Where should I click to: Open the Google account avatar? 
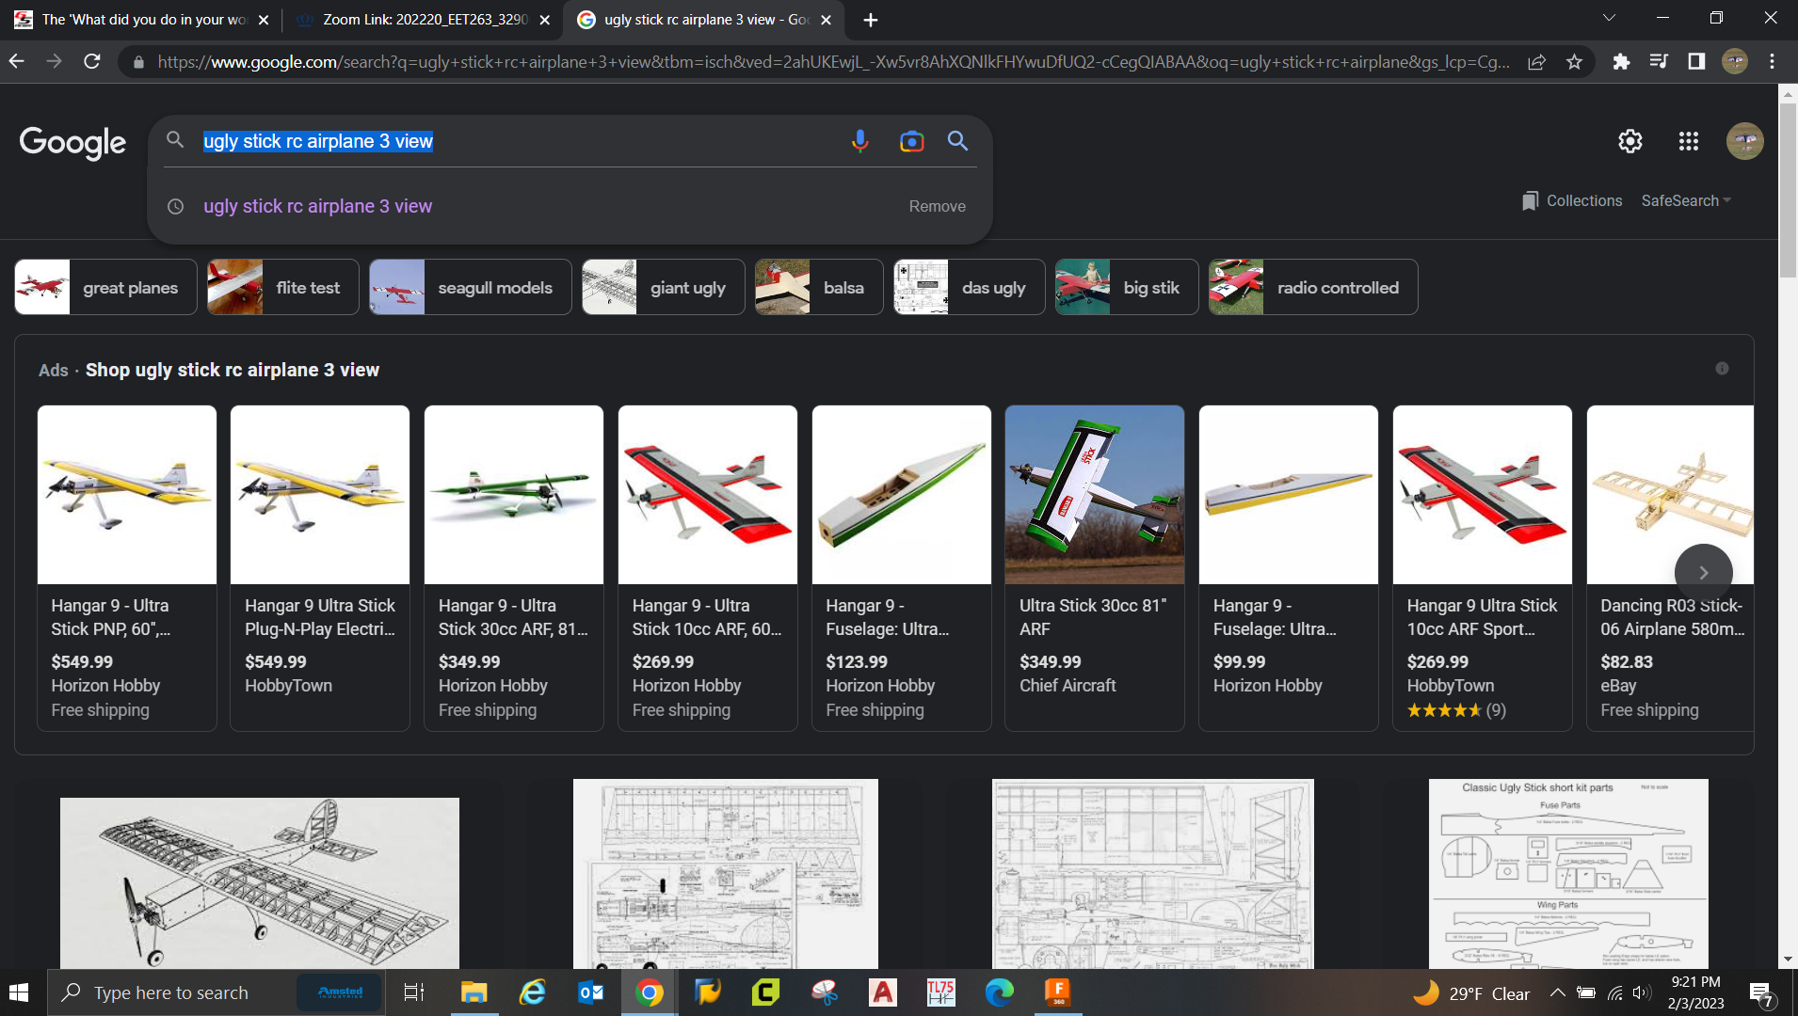pyautogui.click(x=1744, y=141)
